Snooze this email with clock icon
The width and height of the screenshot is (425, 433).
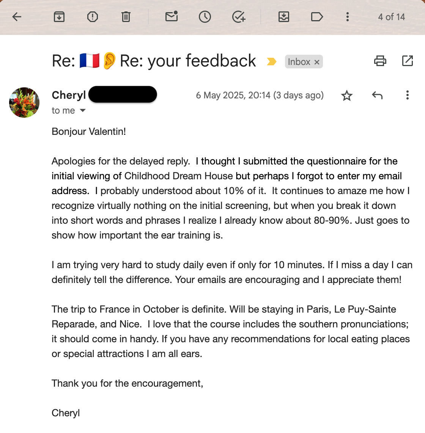(x=205, y=17)
